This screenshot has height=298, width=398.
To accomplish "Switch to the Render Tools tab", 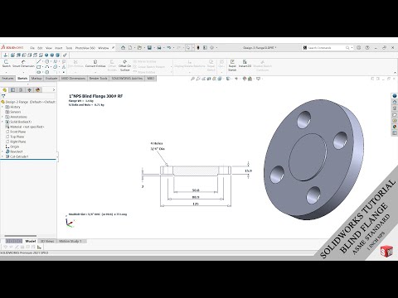I will click(98, 79).
